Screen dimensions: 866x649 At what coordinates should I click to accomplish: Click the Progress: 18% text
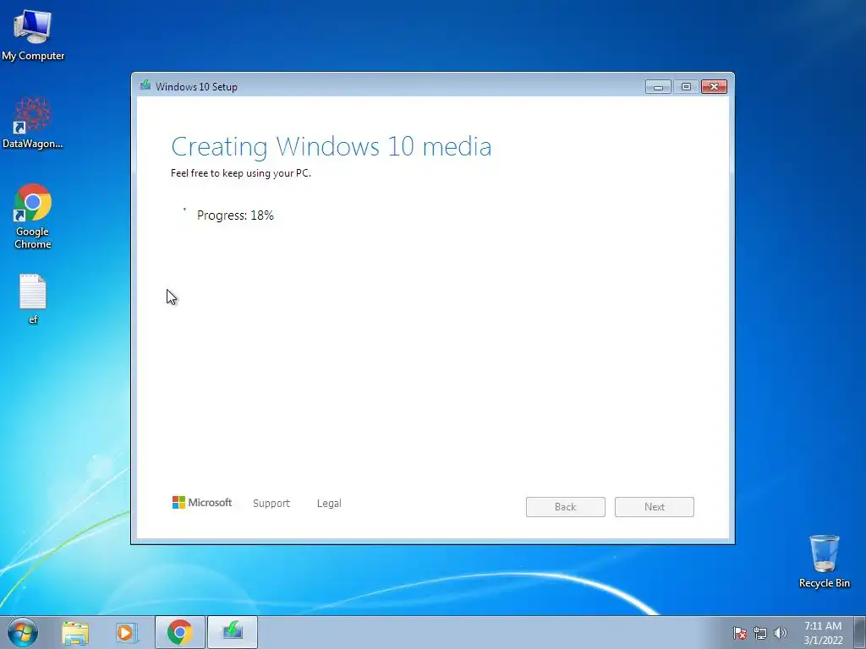coord(235,215)
